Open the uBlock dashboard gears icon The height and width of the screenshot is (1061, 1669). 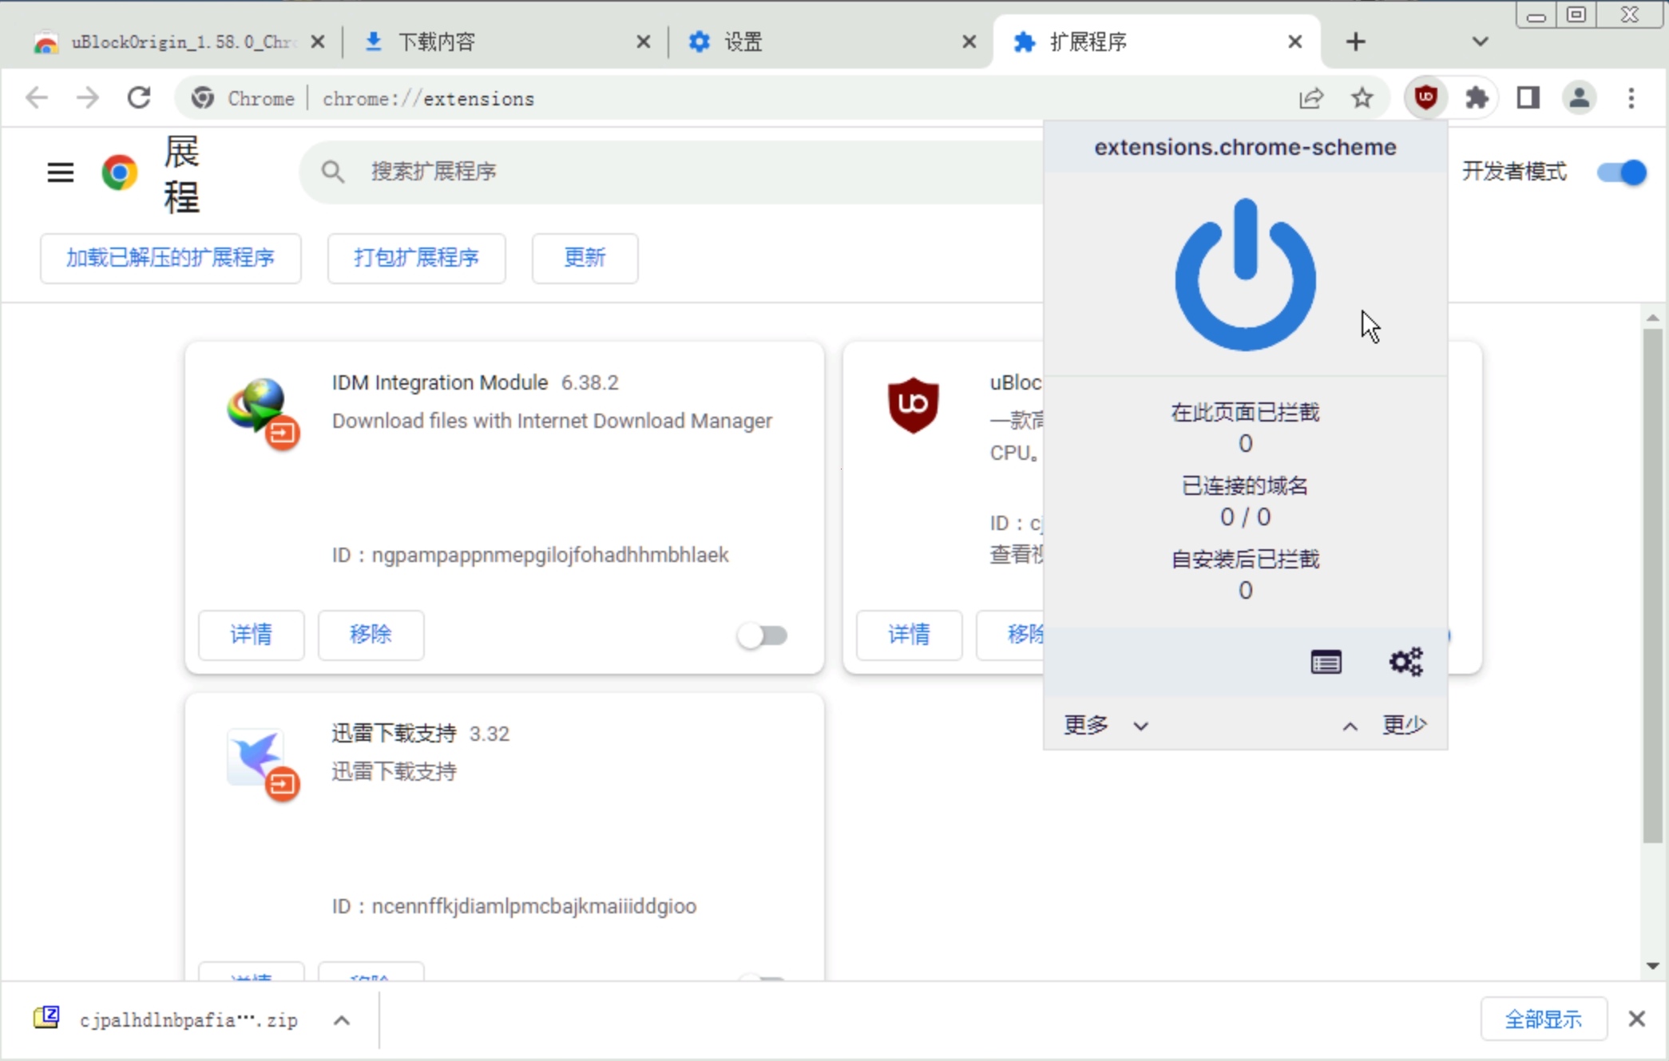coord(1405,662)
